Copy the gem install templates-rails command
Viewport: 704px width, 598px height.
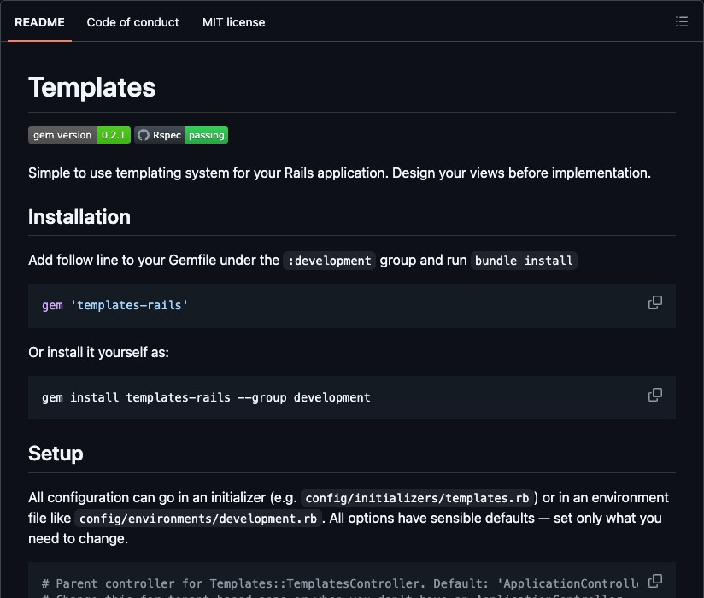[x=655, y=395]
